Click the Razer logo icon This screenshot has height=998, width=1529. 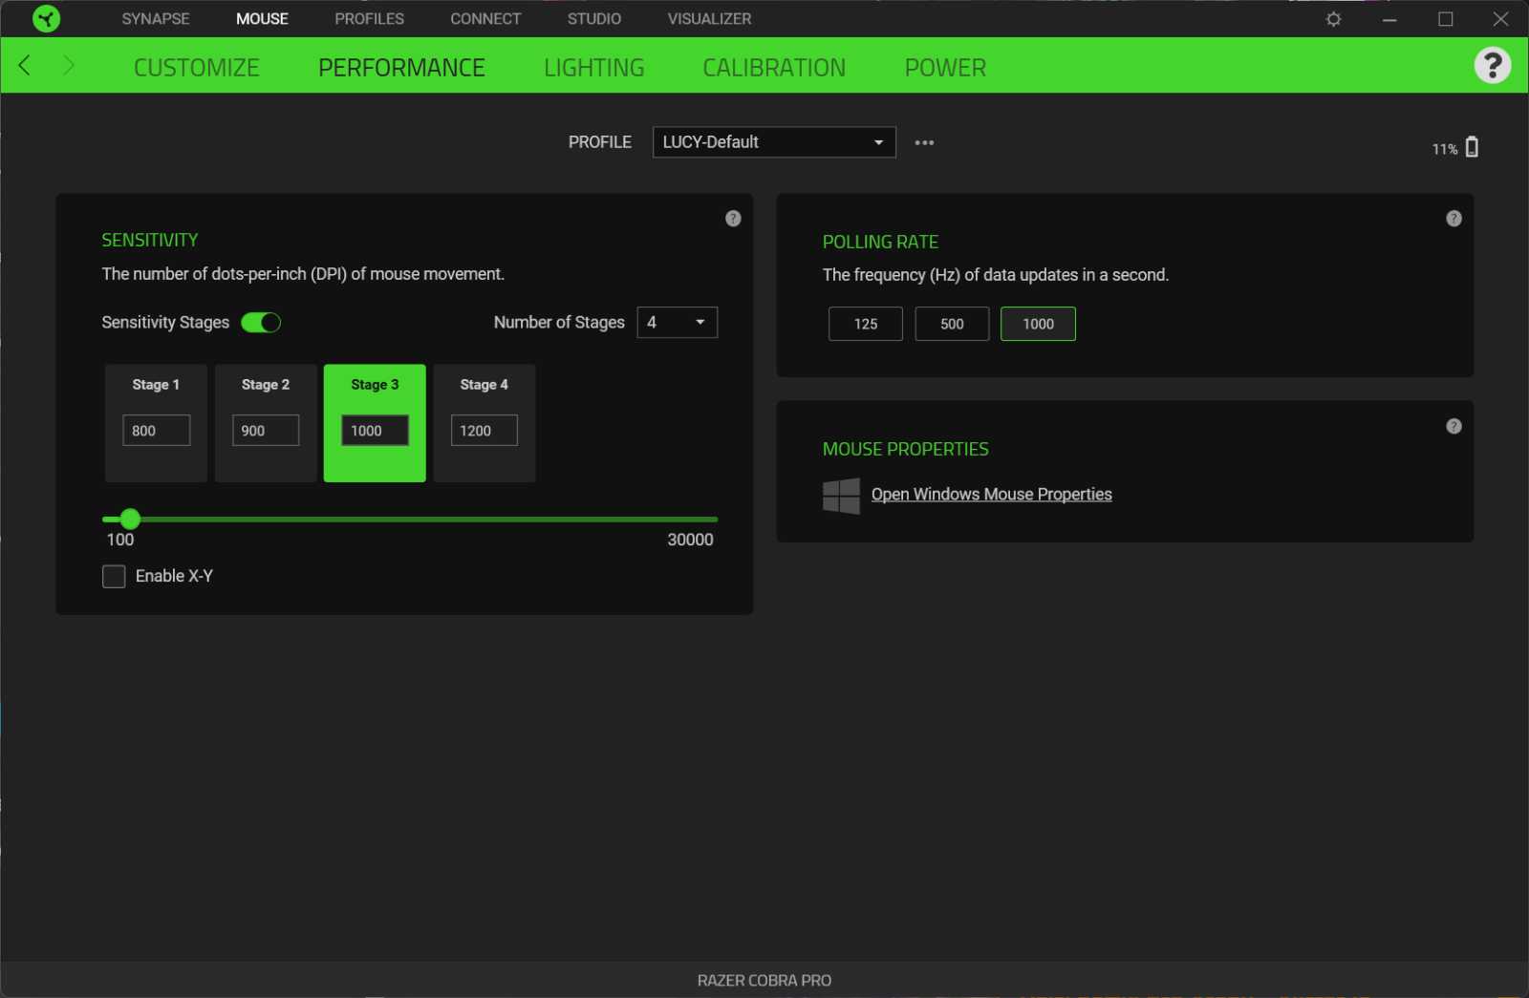click(46, 18)
